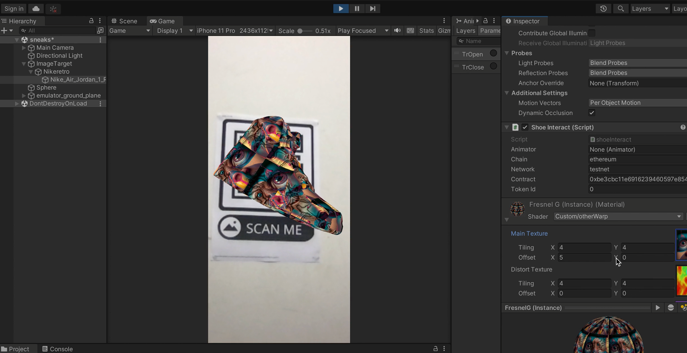Disable the Shoe Interact script checkbox

[525, 127]
